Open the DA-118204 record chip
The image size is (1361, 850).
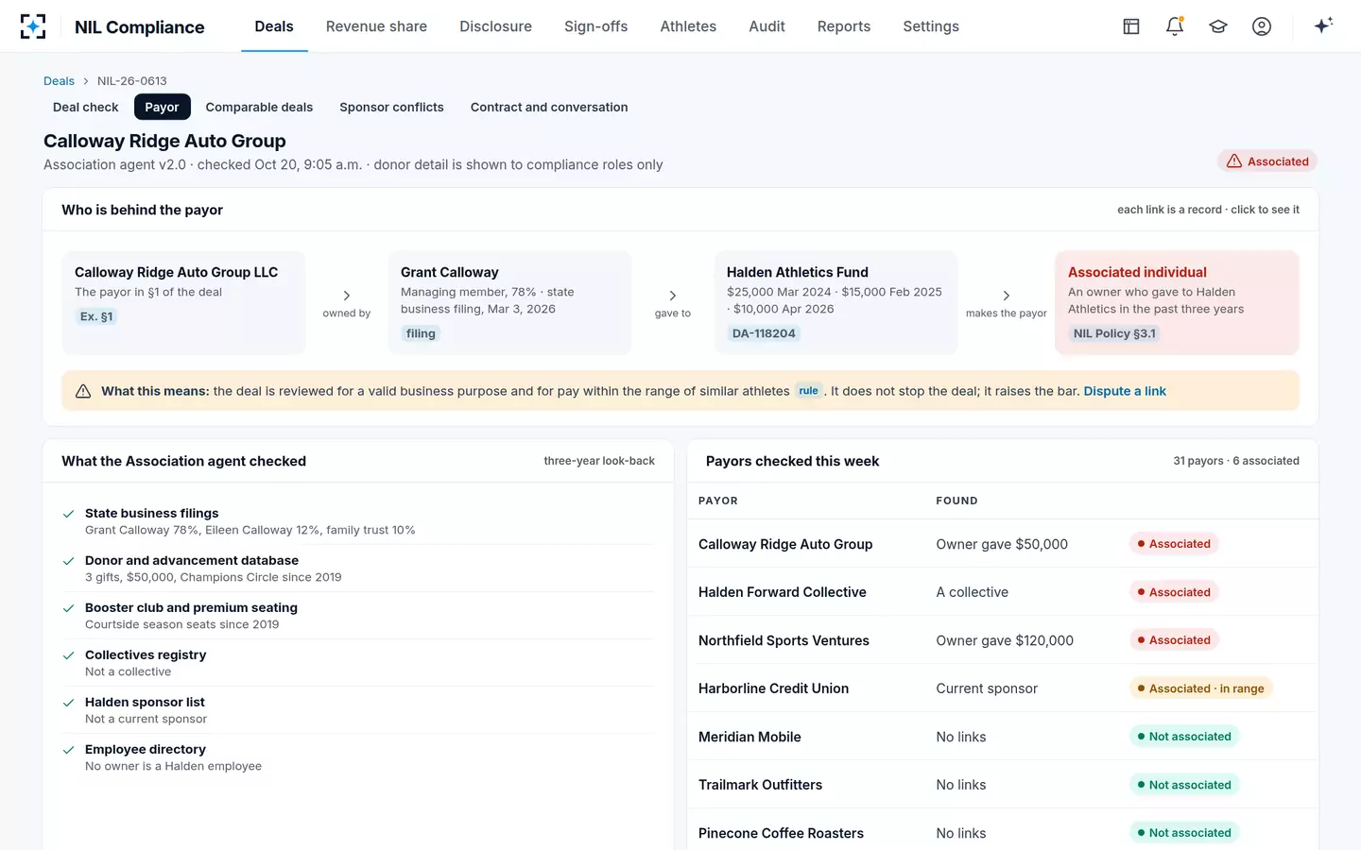click(x=764, y=333)
